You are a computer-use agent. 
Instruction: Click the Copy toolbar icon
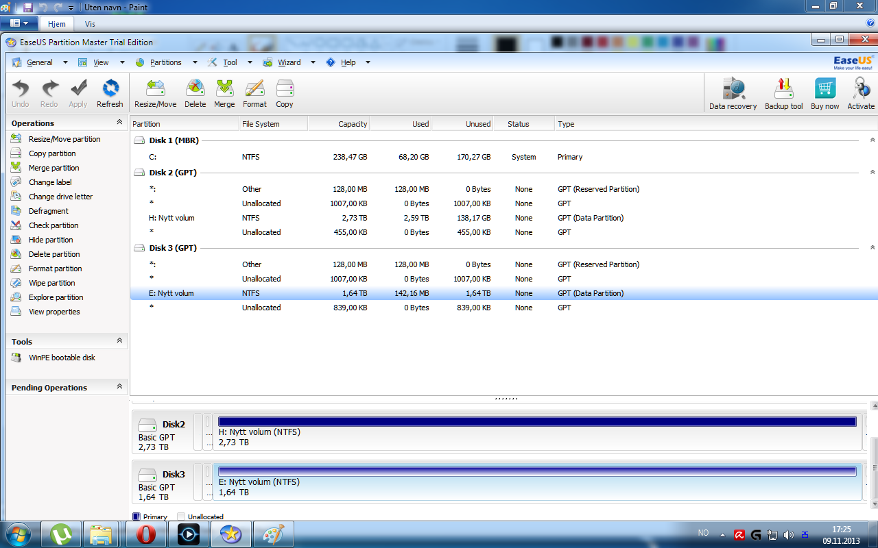pos(285,93)
